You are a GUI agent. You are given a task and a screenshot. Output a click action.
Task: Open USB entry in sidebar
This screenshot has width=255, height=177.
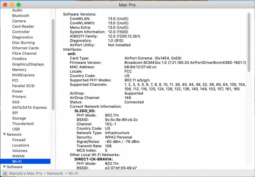(x=16, y=129)
